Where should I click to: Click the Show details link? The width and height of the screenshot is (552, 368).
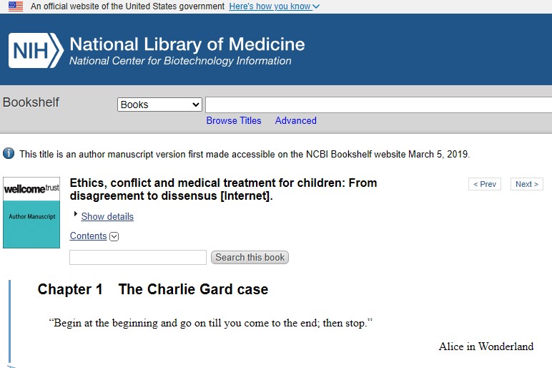(107, 216)
